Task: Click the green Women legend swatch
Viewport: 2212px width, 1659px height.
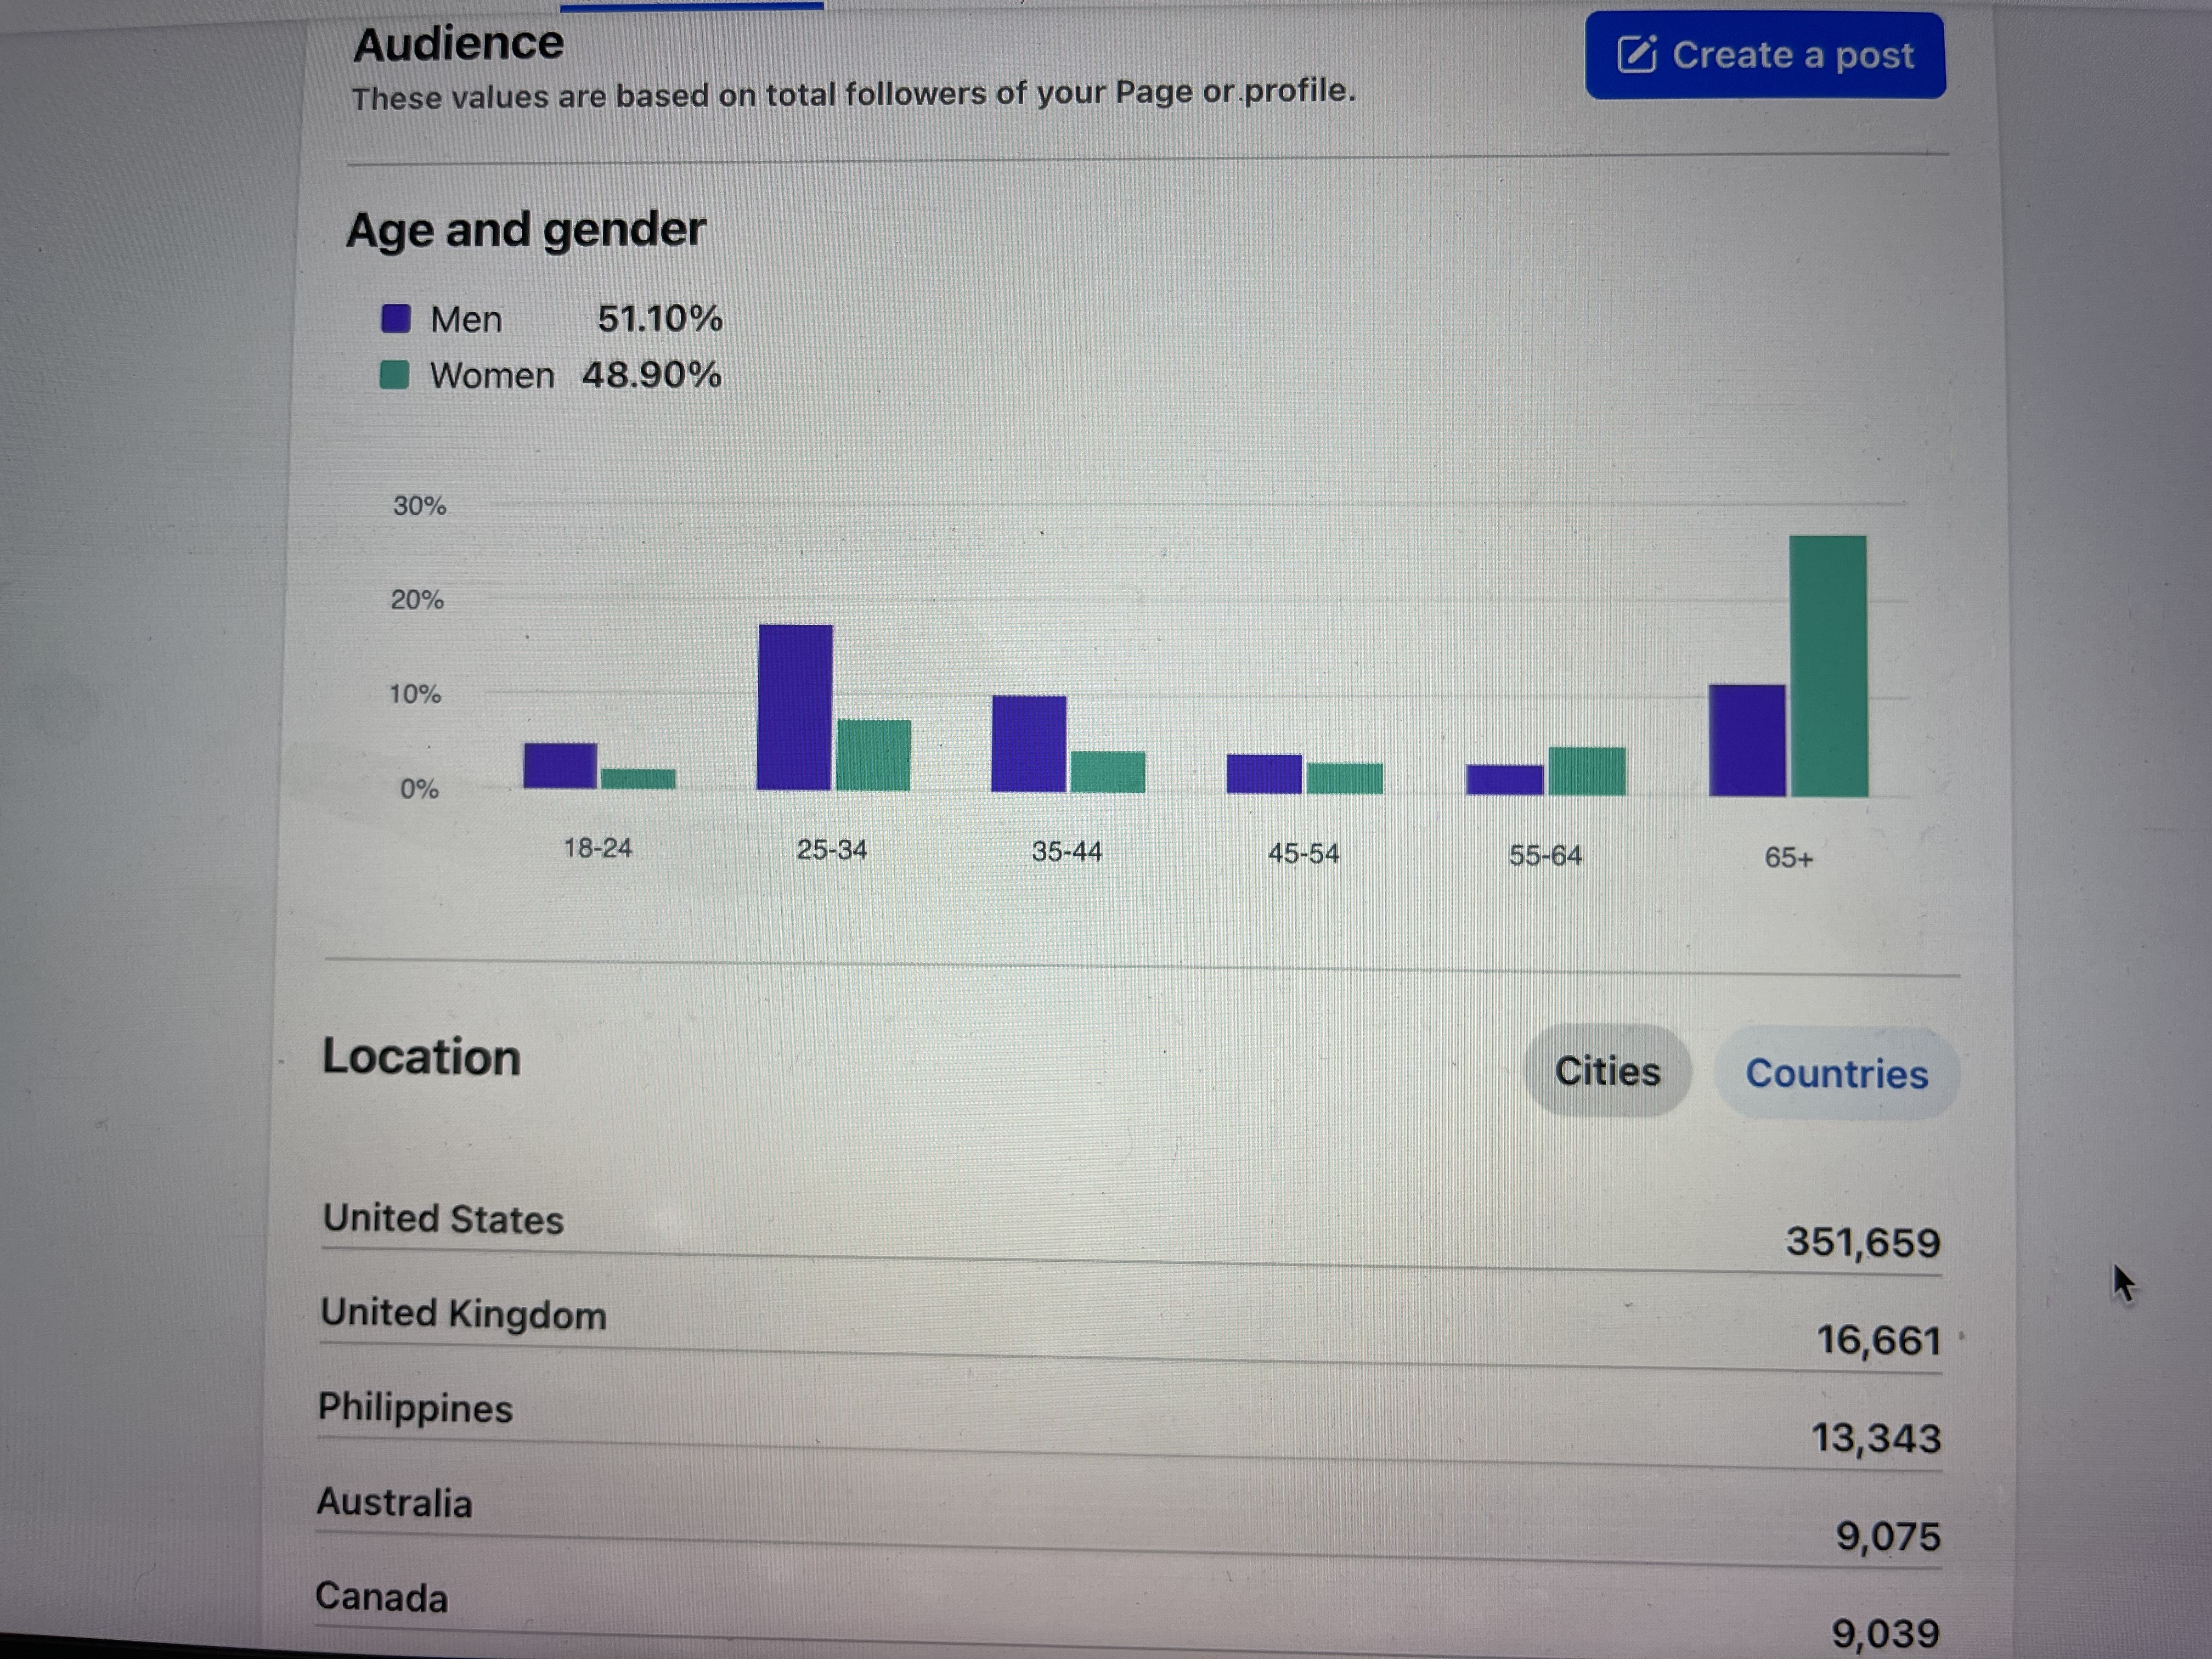Action: (394, 375)
